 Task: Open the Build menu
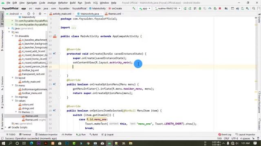[x=73, y=3]
